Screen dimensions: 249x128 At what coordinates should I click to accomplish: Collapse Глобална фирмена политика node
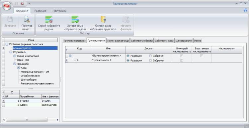click(x=7, y=44)
